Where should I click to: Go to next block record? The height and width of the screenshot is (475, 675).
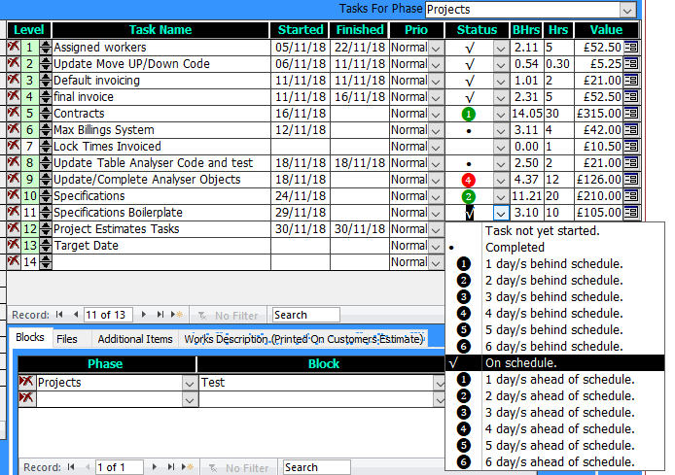coord(155,467)
